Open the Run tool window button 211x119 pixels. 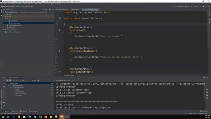(6, 111)
